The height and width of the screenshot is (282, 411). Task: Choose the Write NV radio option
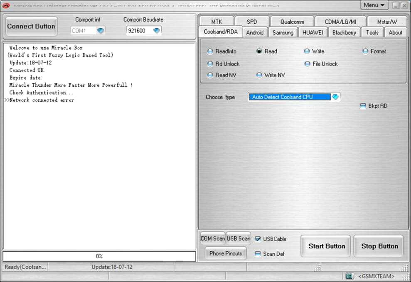(x=259, y=75)
